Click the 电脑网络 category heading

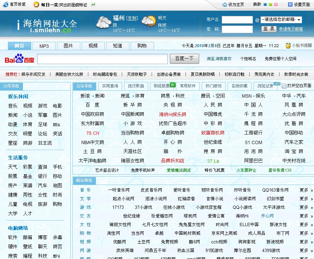click(x=18, y=228)
